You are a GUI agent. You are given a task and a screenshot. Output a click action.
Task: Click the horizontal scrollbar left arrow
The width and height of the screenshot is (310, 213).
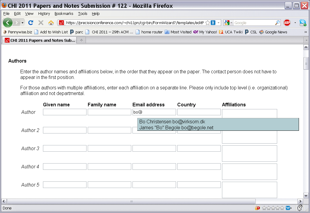[4, 201]
